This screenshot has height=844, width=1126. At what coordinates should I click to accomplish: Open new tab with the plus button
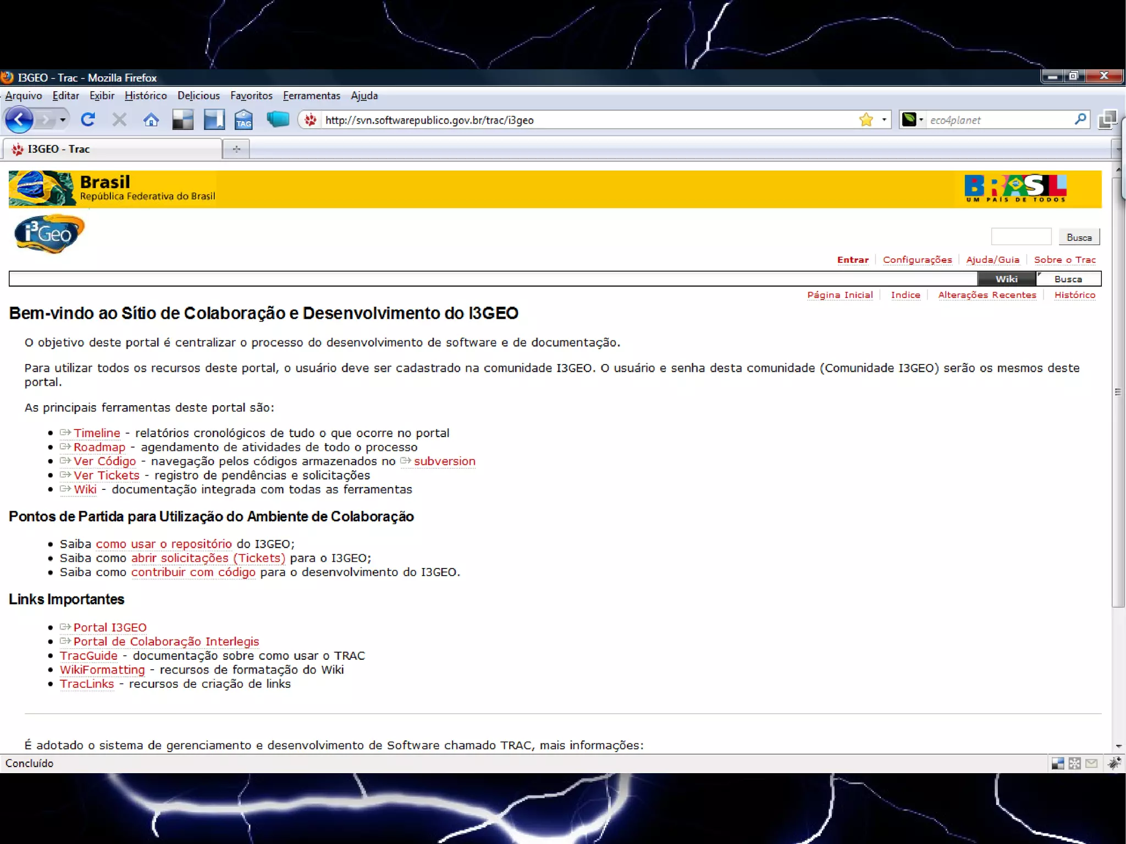click(236, 149)
